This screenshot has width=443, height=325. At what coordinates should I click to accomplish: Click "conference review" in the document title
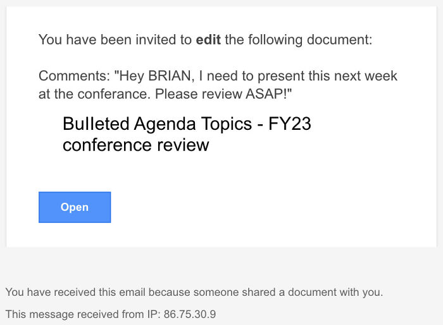[x=135, y=145]
